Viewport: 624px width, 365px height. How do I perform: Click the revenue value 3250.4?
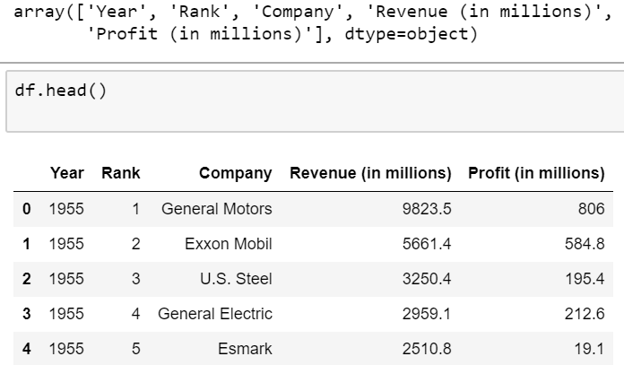pos(427,279)
